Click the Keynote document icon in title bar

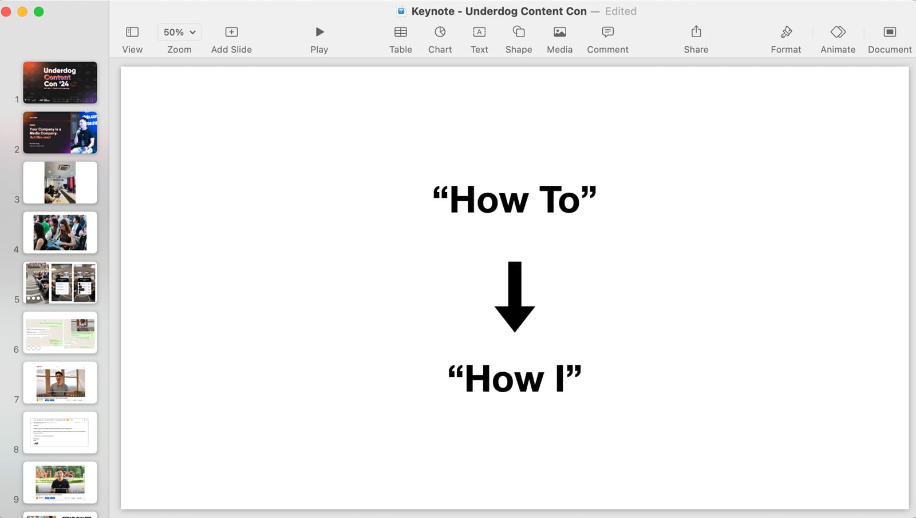(x=401, y=11)
